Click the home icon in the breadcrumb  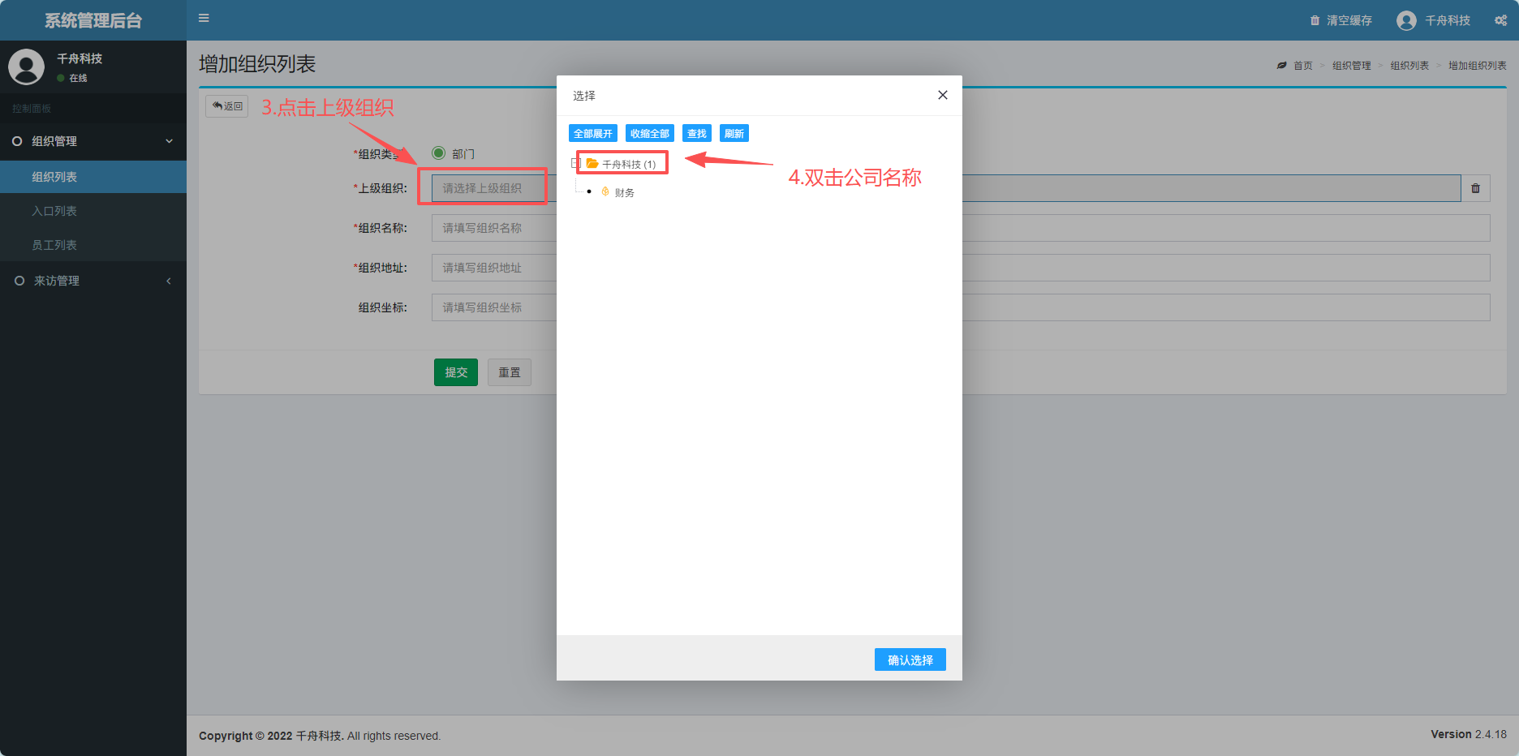(1281, 65)
